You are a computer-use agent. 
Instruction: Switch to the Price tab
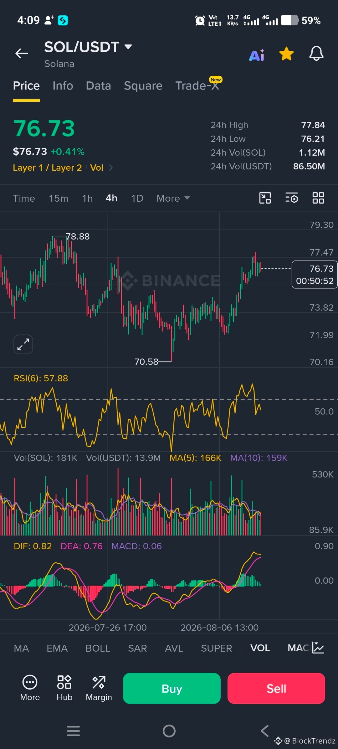coord(26,86)
